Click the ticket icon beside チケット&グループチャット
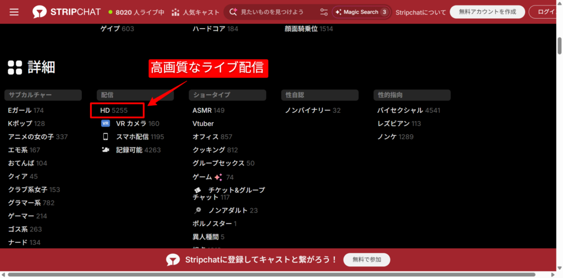 click(x=197, y=190)
